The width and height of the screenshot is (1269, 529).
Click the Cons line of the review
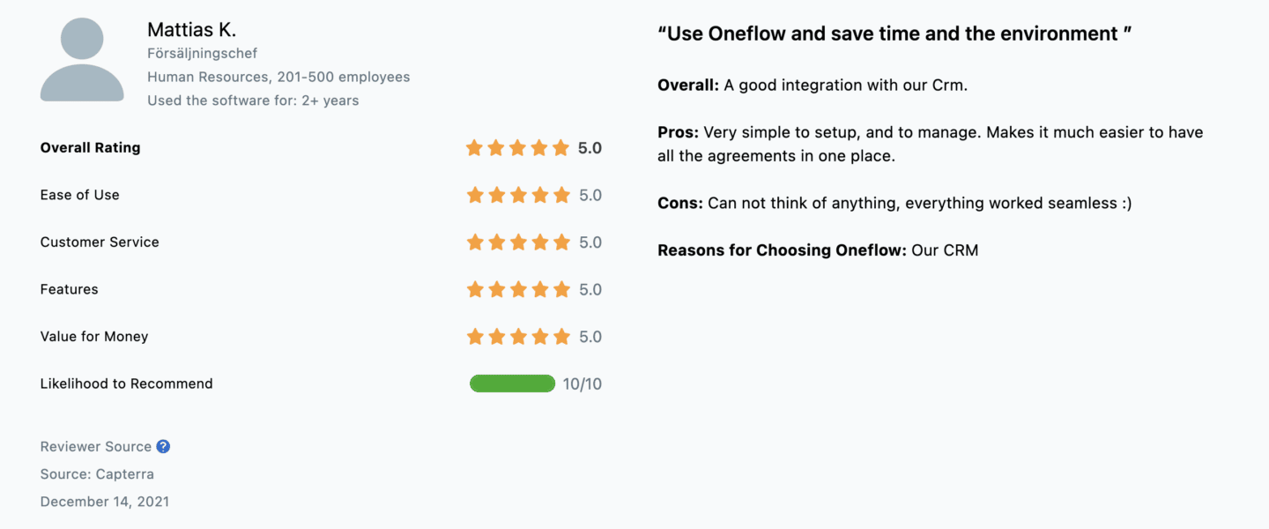tap(894, 203)
